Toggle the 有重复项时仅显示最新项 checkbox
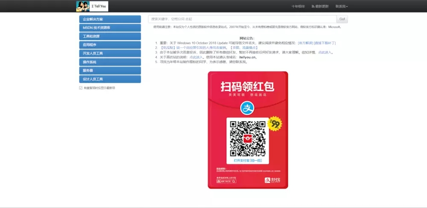The image size is (427, 208). 81,88
